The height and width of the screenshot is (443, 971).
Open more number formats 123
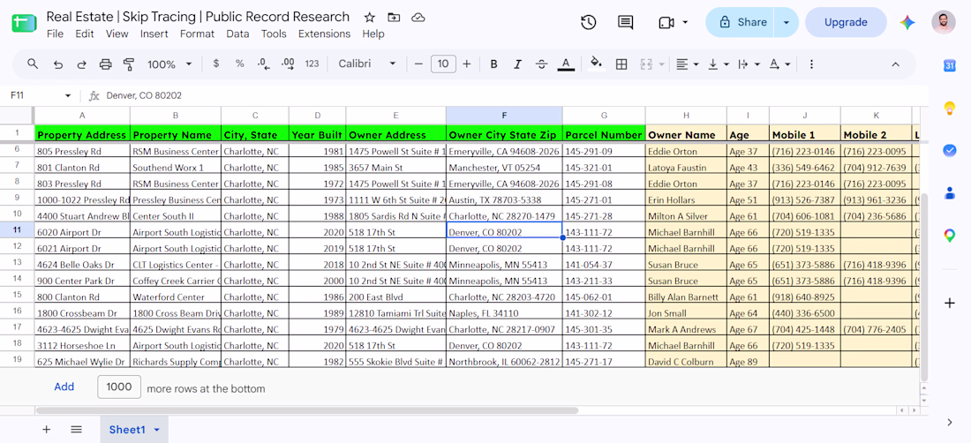coord(312,64)
